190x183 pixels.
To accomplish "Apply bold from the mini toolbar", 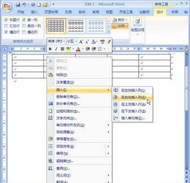I will (50, 49).
